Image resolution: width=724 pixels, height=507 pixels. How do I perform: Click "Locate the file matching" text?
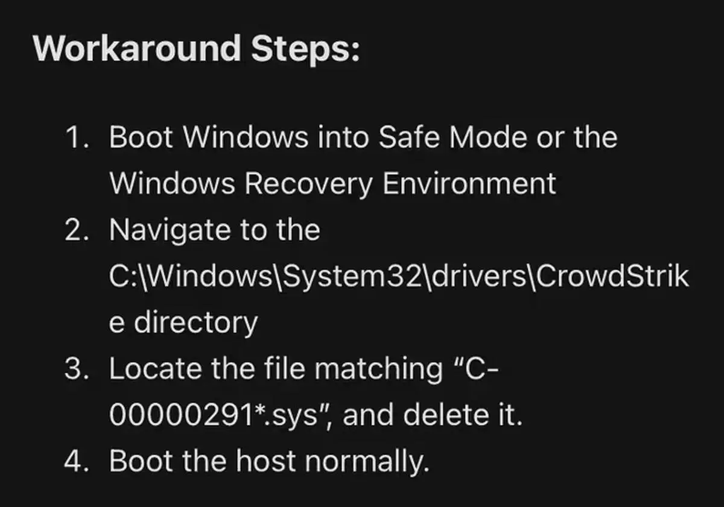pyautogui.click(x=276, y=368)
